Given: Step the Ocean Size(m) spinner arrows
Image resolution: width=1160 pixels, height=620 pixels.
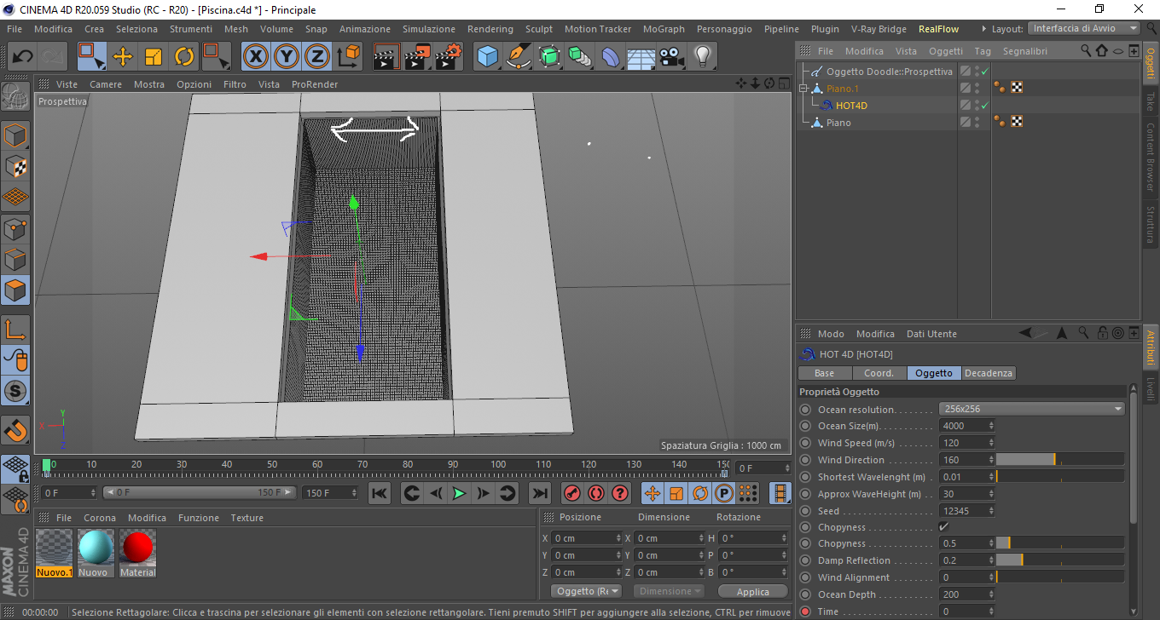Looking at the screenshot, I should tap(991, 426).
